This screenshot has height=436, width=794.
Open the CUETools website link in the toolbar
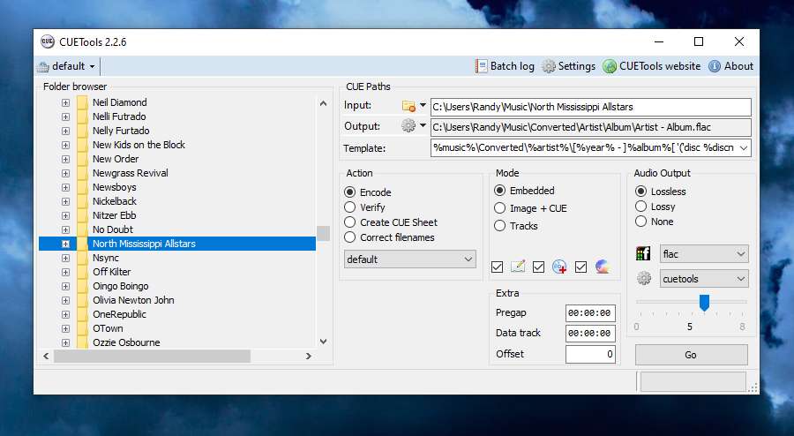click(x=651, y=66)
